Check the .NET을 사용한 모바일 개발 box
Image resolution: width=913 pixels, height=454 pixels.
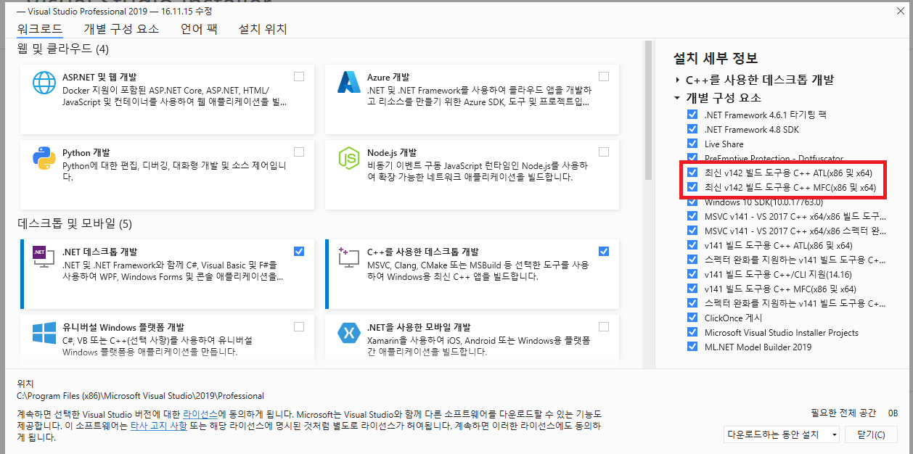coord(604,326)
